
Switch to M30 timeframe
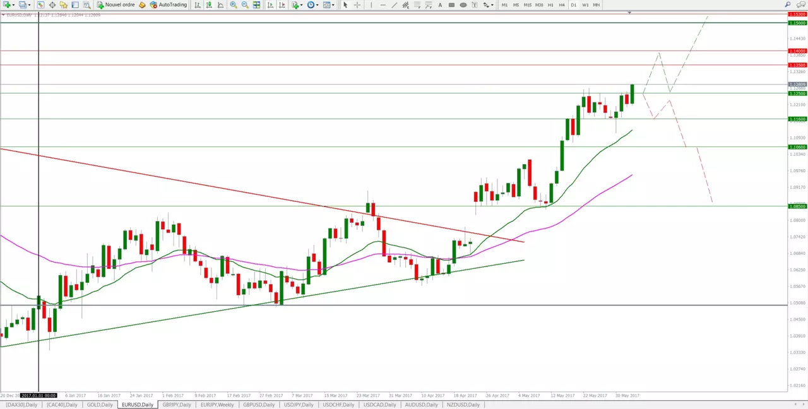(539, 4)
